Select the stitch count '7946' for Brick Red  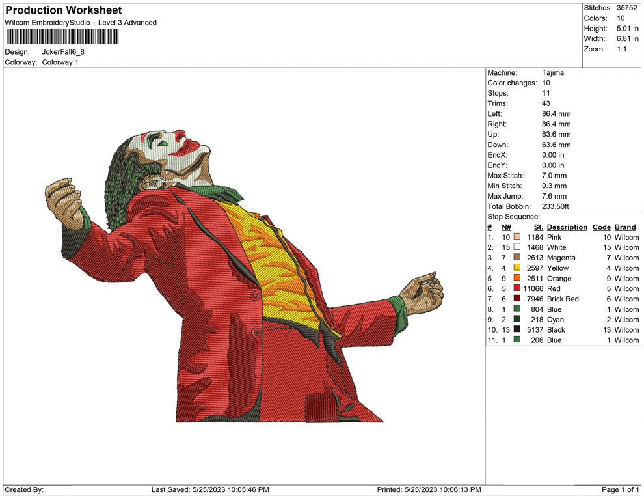(535, 299)
